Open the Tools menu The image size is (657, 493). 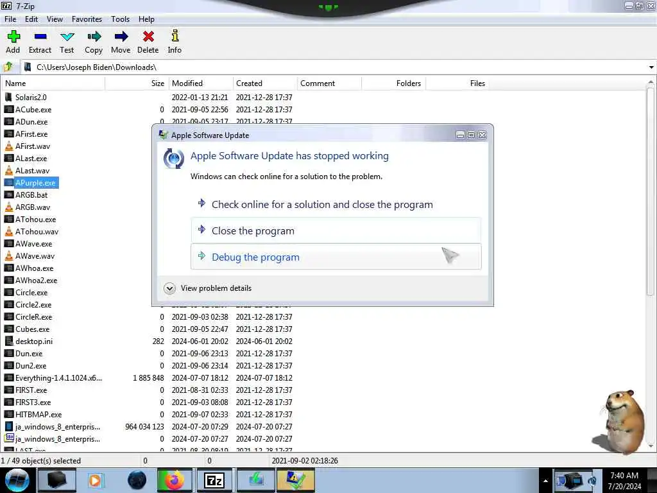(x=120, y=19)
